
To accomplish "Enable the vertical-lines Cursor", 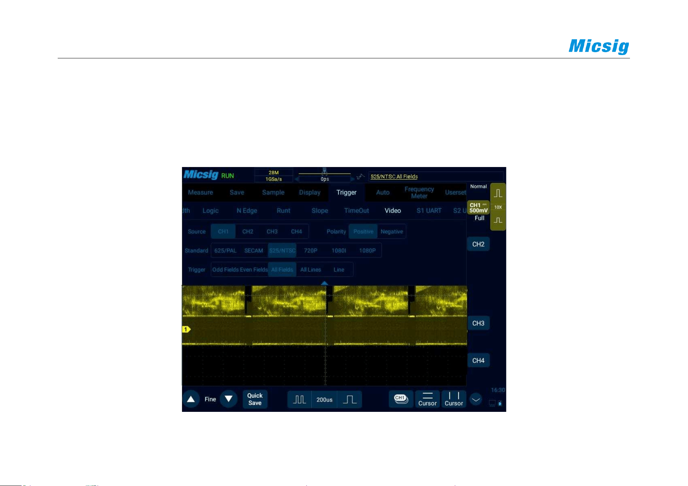I will [454, 399].
